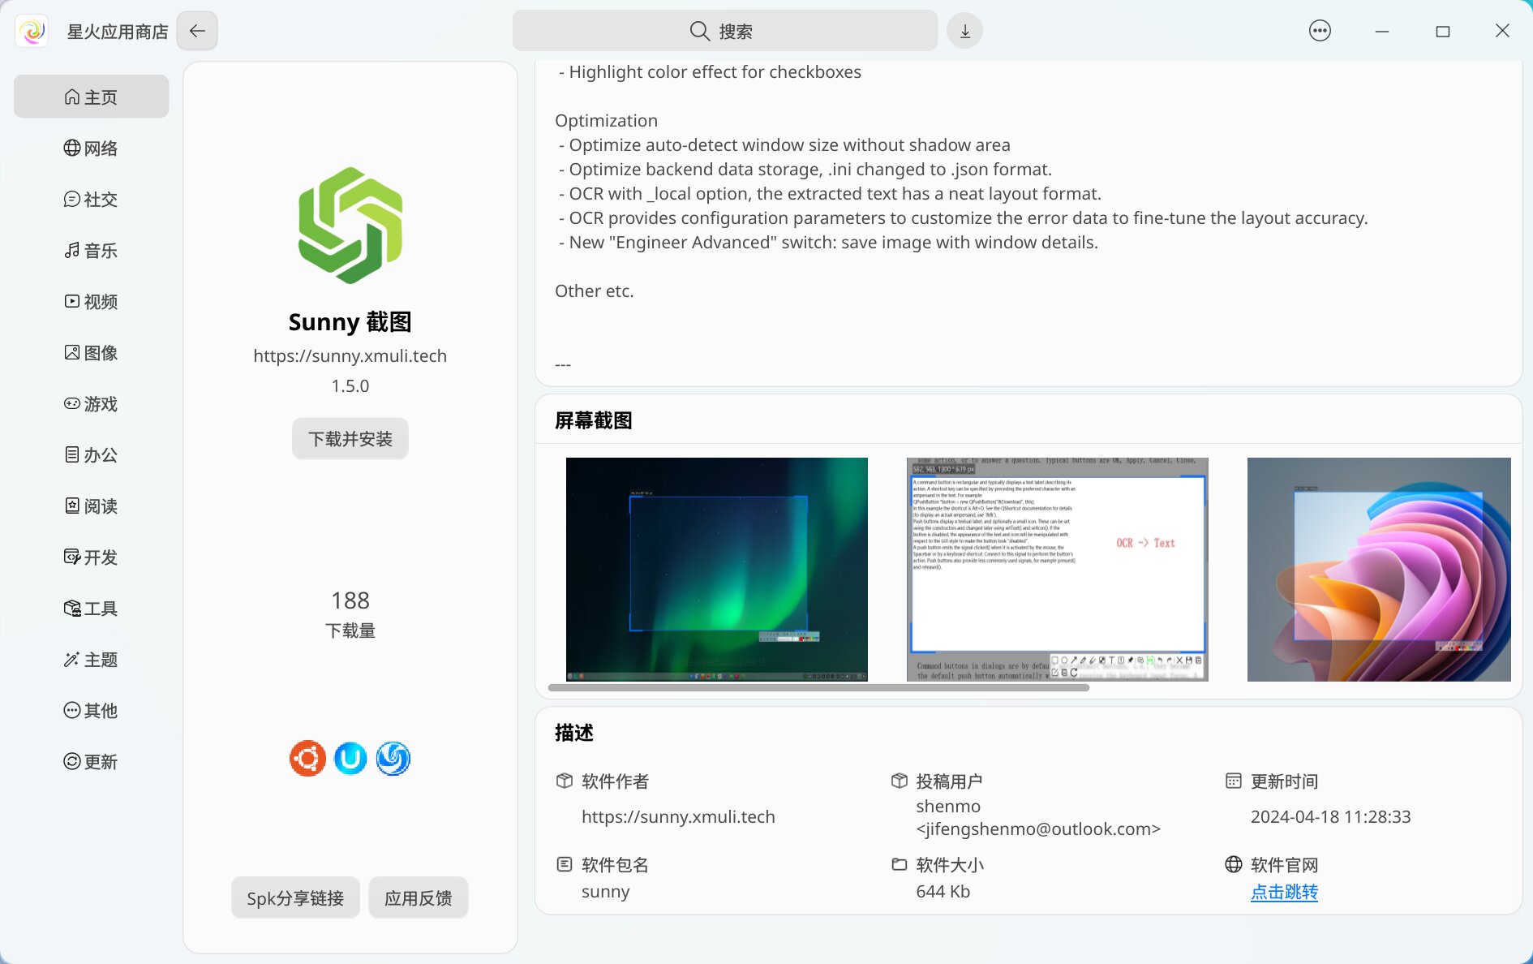Viewport: 1533px width, 964px height.
Task: Click the Ubuntu distro icon
Action: click(x=307, y=759)
